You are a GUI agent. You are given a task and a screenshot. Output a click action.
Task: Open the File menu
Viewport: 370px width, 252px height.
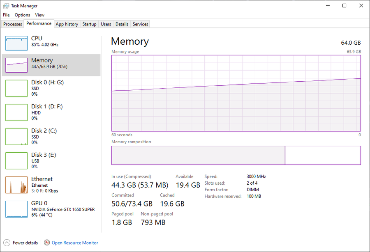tap(6, 15)
